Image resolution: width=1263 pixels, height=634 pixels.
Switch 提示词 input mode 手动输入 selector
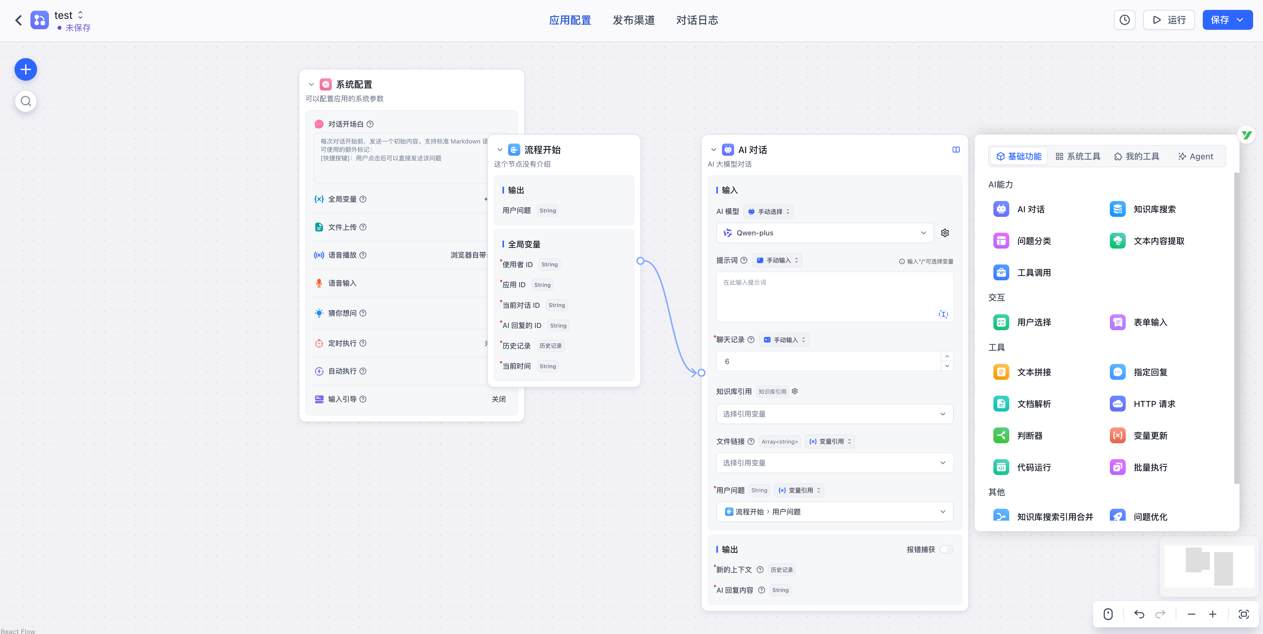coord(777,260)
